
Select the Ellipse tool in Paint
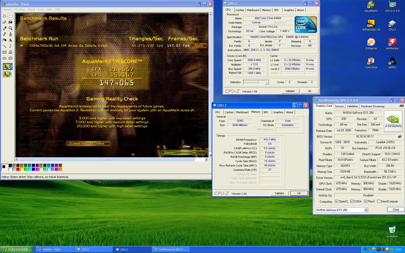[x=5, y=58]
